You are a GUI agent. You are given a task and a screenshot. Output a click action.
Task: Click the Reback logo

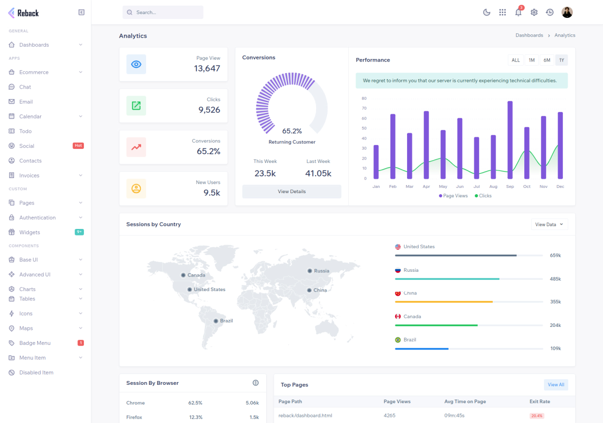point(24,13)
